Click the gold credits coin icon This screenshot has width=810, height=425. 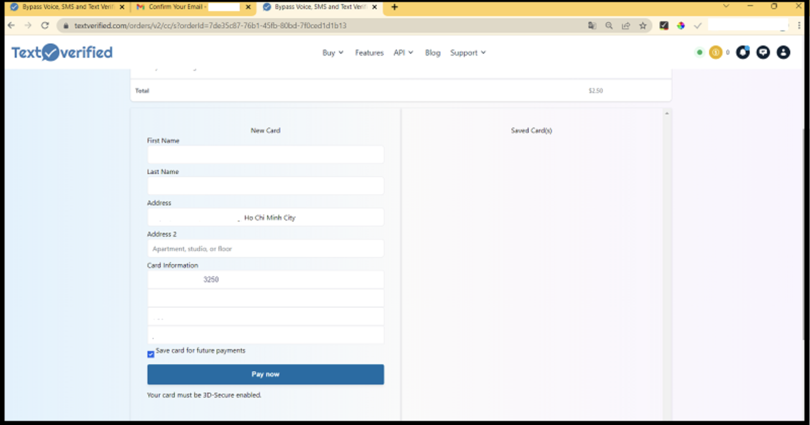click(x=716, y=52)
